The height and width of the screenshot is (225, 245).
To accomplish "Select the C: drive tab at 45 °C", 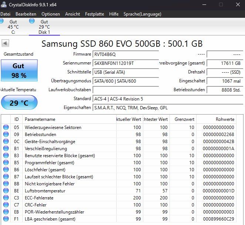I will coord(13,27).
